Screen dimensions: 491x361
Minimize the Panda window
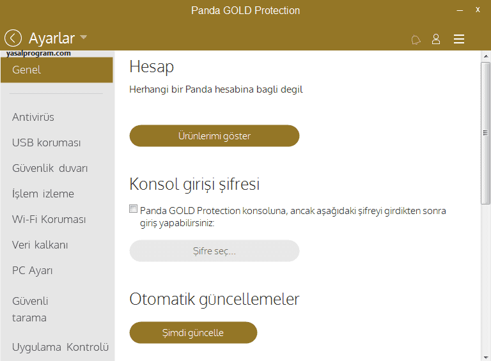[458, 10]
